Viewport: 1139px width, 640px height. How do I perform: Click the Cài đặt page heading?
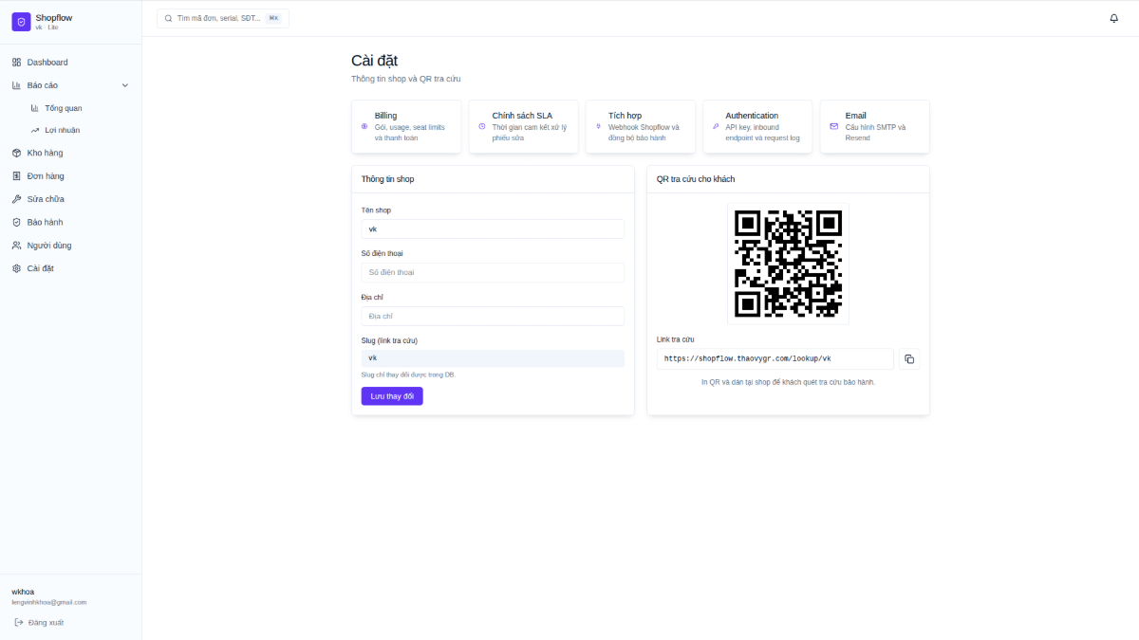374,61
